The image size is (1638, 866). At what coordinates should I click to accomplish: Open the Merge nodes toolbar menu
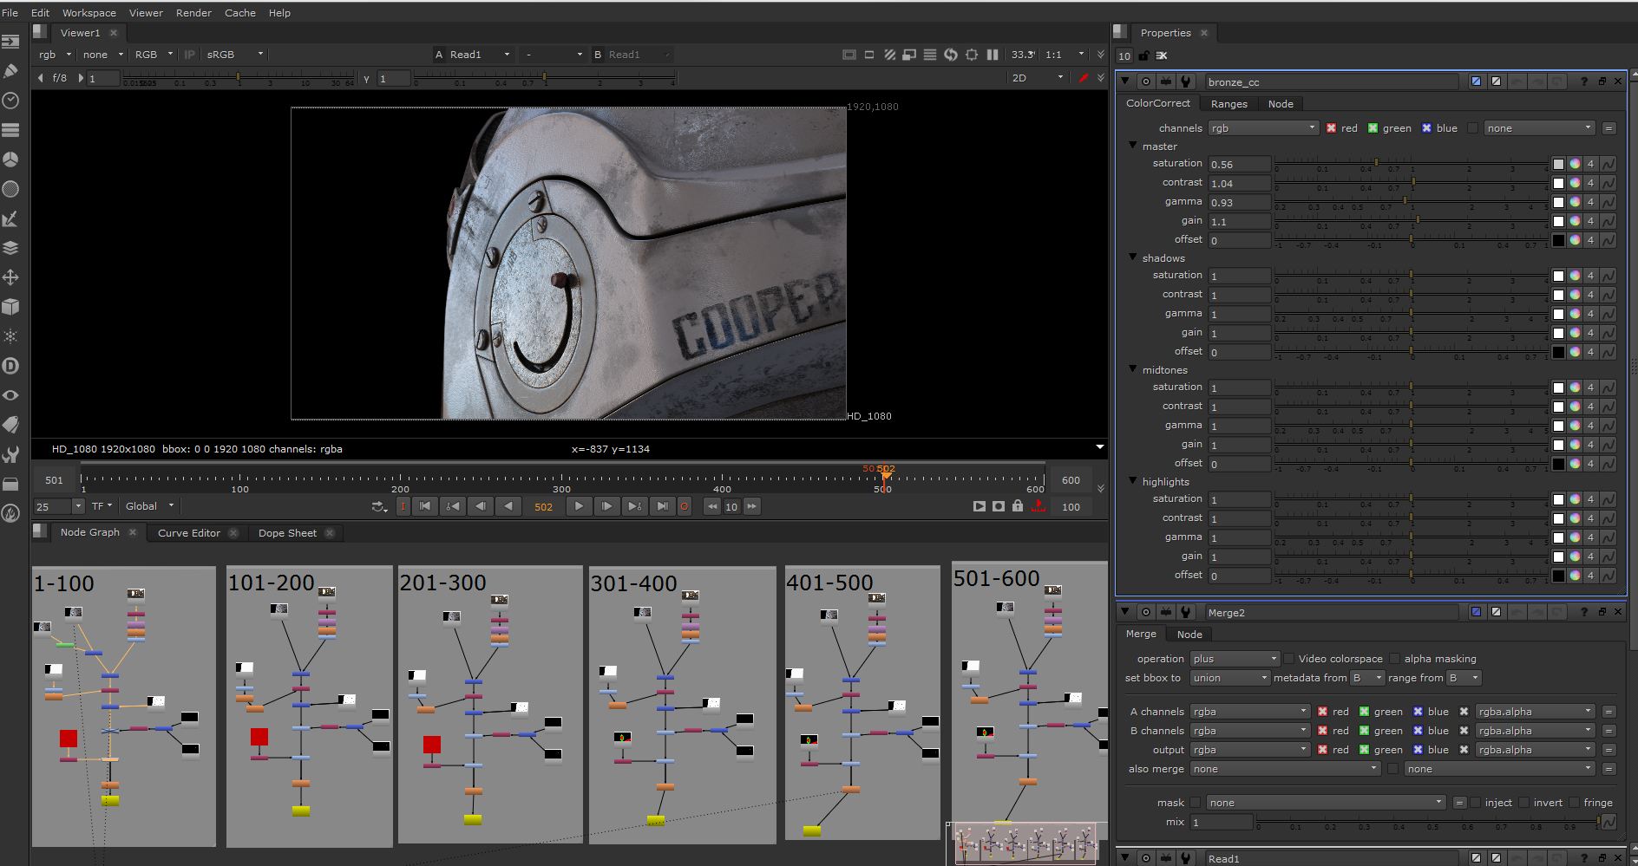point(10,248)
